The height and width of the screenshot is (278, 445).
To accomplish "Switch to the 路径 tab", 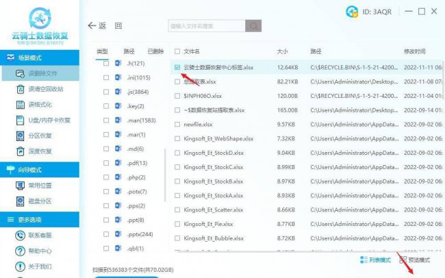I will (x=129, y=51).
